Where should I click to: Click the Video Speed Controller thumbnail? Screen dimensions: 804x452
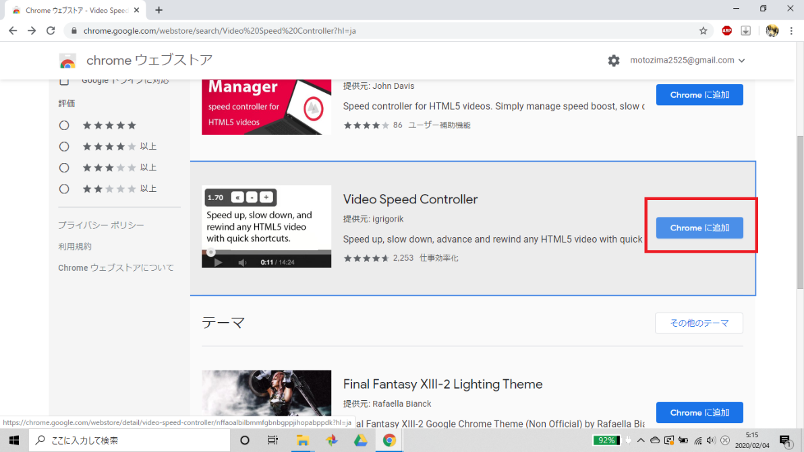click(x=266, y=226)
